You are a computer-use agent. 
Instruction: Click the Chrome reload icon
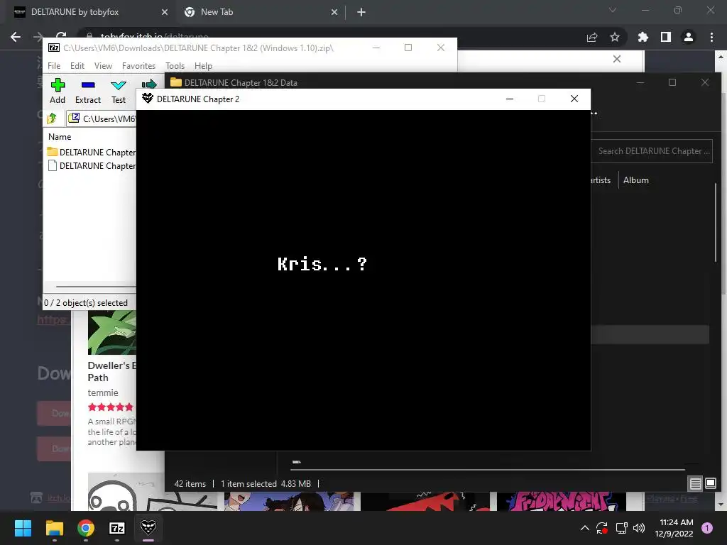(61, 35)
